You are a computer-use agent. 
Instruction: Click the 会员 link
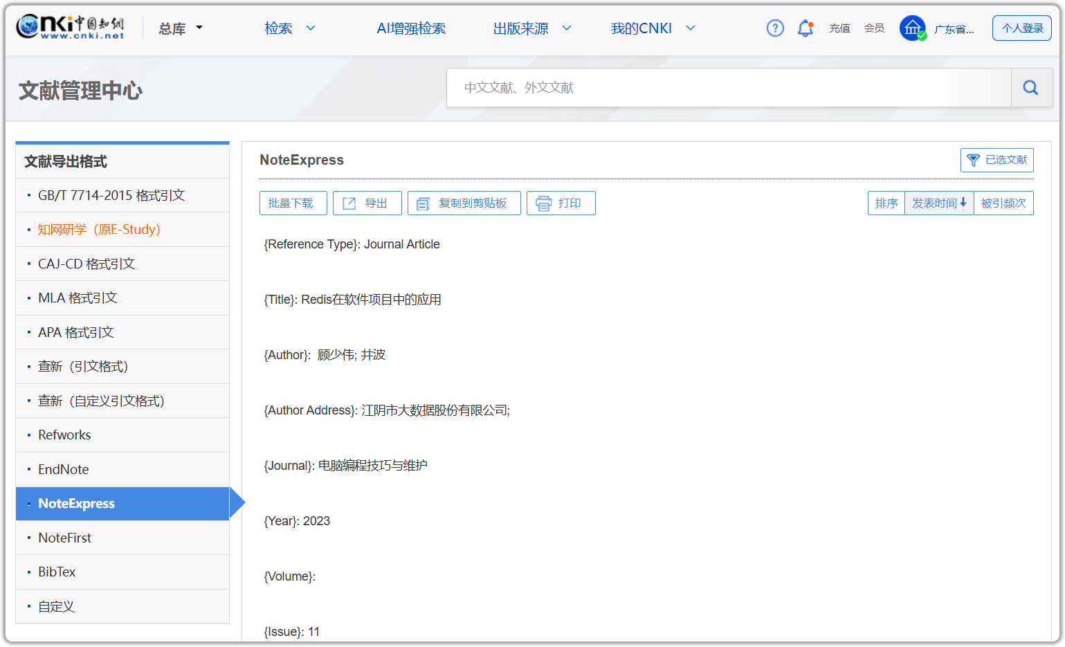click(x=874, y=28)
